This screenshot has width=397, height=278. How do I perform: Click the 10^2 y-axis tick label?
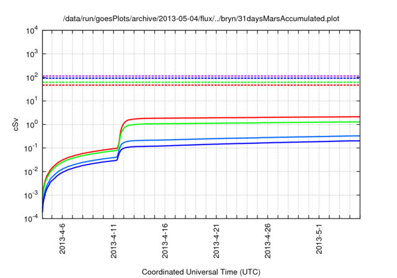point(32,77)
